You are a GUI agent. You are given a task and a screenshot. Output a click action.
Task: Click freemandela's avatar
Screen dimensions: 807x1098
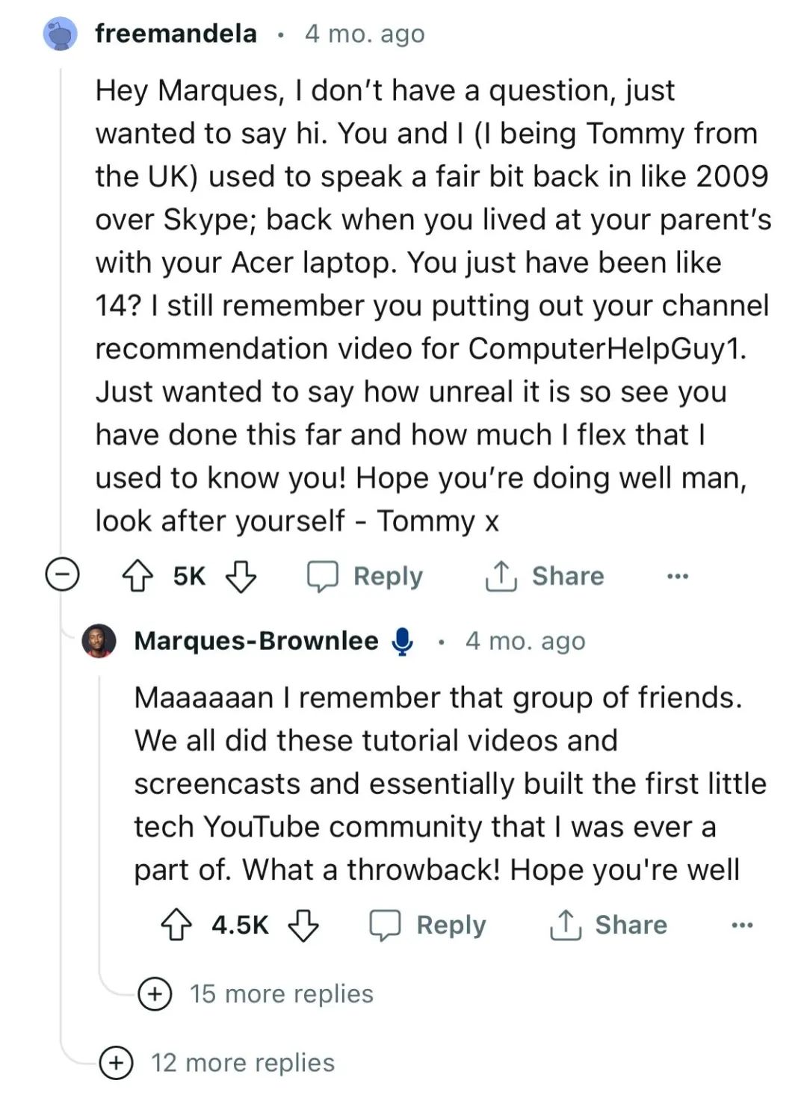tap(61, 34)
